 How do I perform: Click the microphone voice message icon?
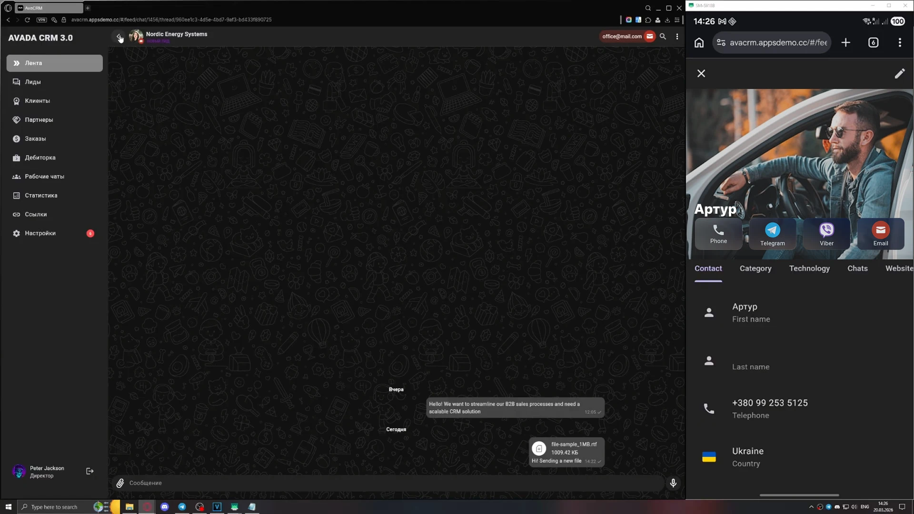(673, 483)
